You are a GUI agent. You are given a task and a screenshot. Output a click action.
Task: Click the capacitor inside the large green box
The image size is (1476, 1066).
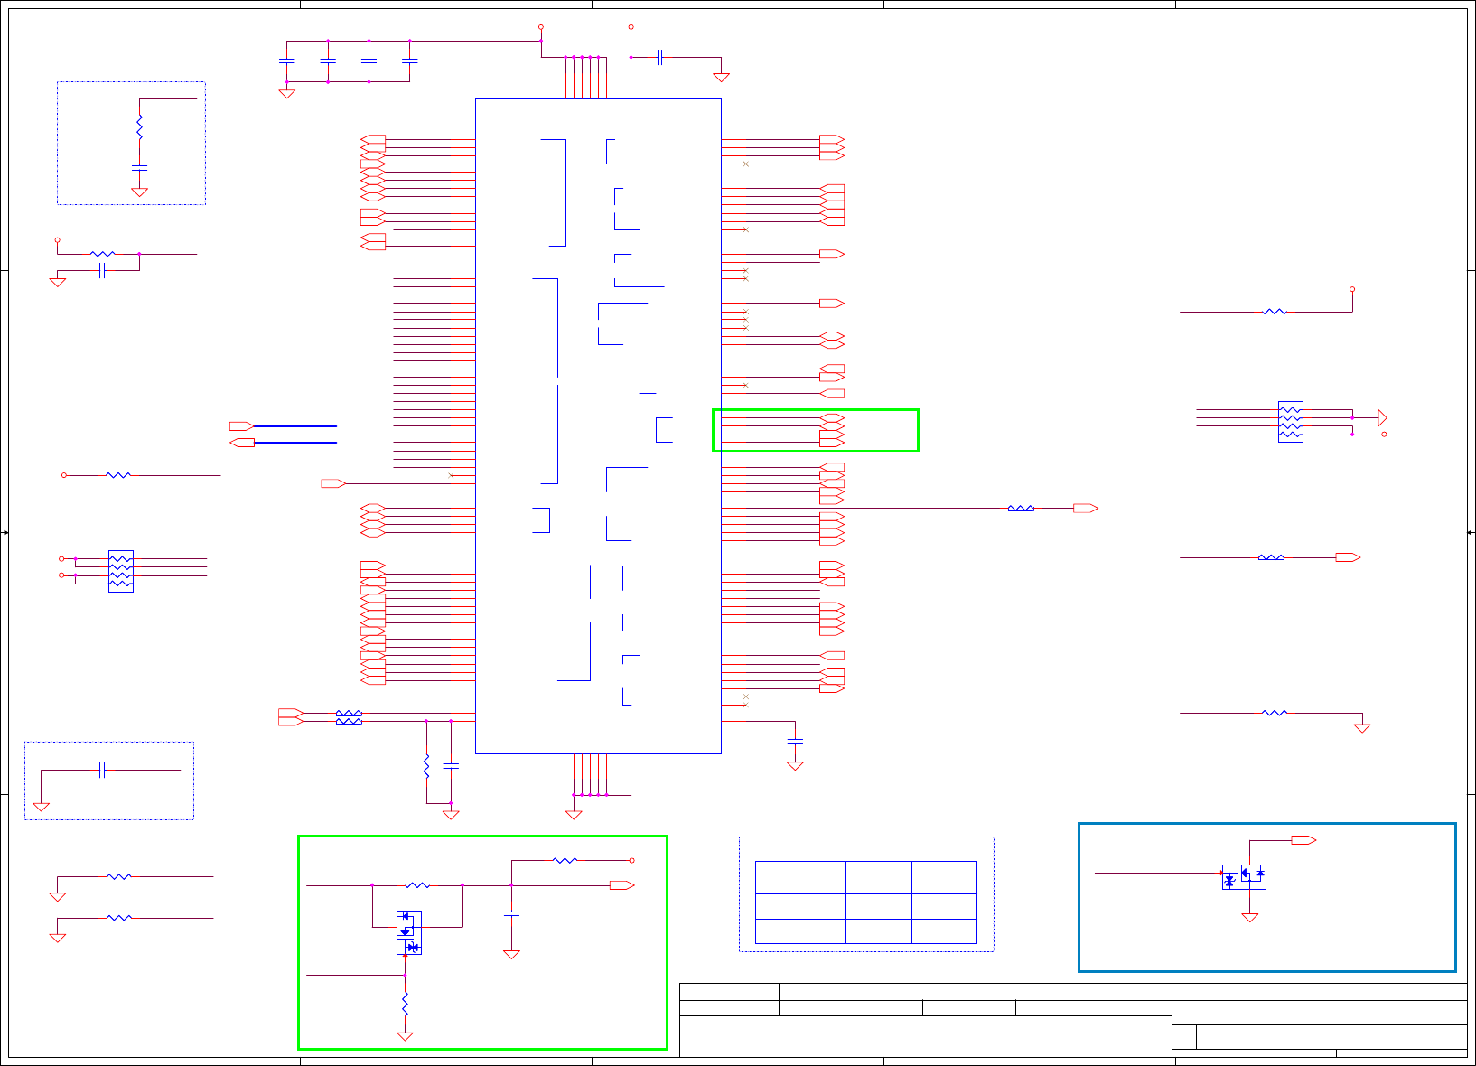(511, 914)
